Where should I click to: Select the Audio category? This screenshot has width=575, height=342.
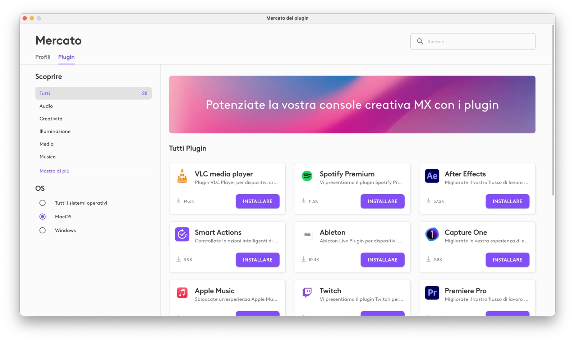point(93,106)
